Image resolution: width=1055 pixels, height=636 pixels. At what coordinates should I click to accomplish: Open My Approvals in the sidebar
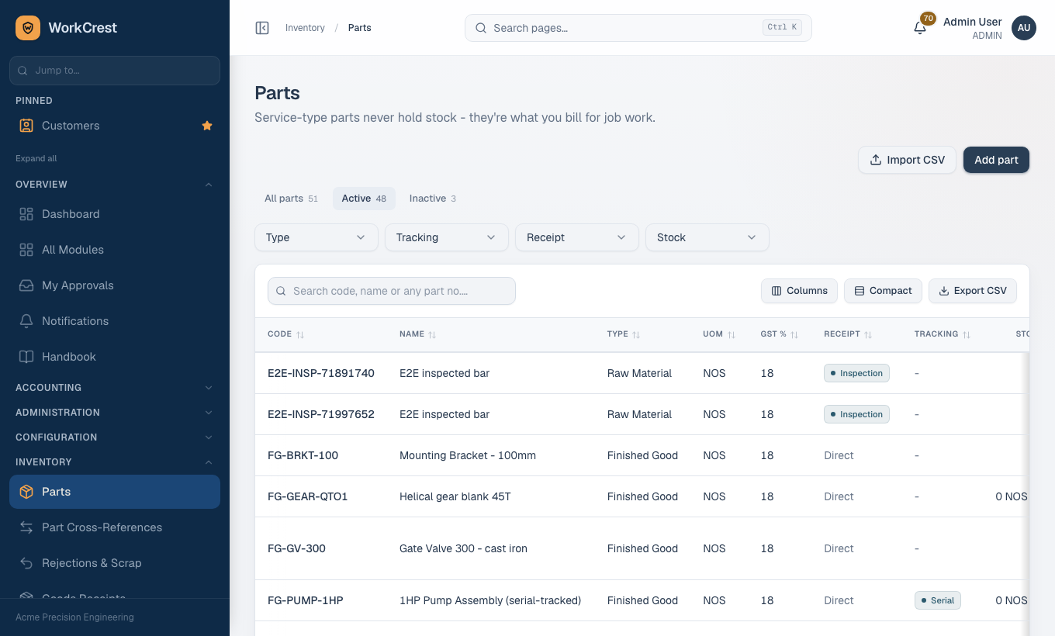coord(115,285)
